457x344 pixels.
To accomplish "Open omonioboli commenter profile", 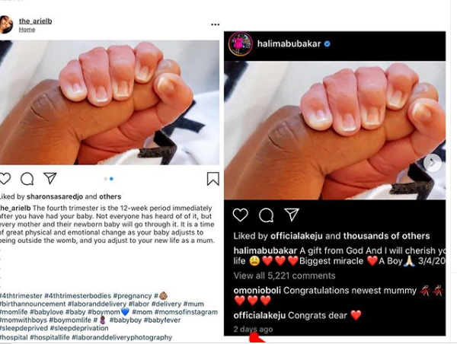I will (257, 291).
